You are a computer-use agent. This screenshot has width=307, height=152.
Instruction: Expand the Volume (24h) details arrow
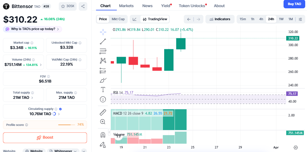click(41, 65)
